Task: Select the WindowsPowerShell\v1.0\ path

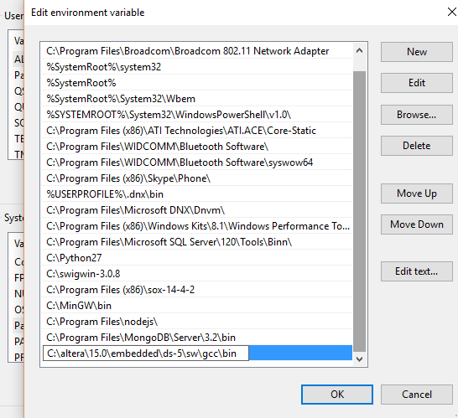Action: pyautogui.click(x=196, y=115)
